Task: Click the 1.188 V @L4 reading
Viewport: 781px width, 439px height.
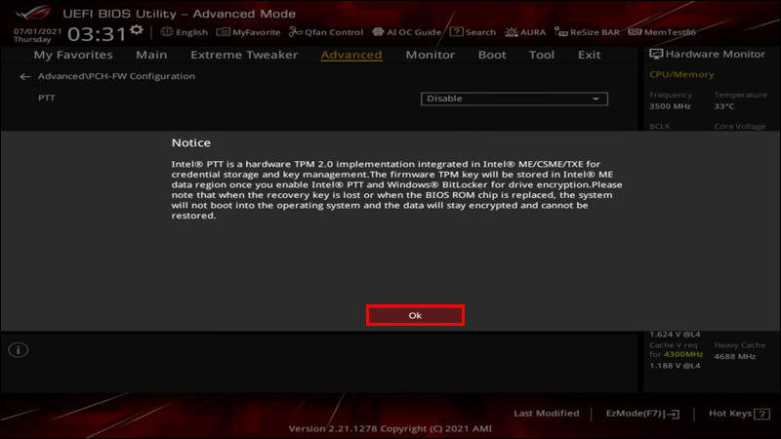Action: click(x=675, y=366)
